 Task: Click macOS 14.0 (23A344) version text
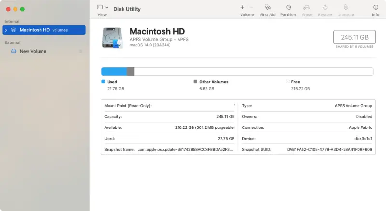pyautogui.click(x=150, y=45)
